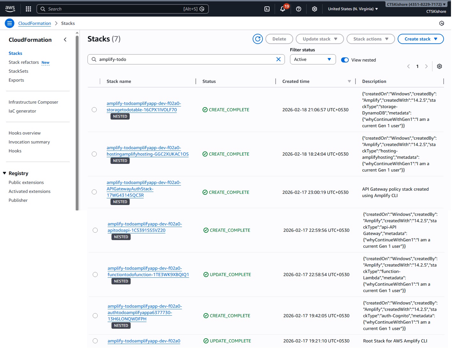Go to StackSets in the sidebar
458x359 pixels.
(x=19, y=71)
